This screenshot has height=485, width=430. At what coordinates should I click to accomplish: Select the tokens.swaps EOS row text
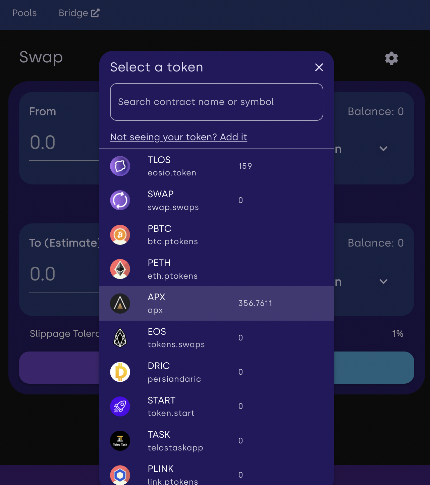[176, 344]
